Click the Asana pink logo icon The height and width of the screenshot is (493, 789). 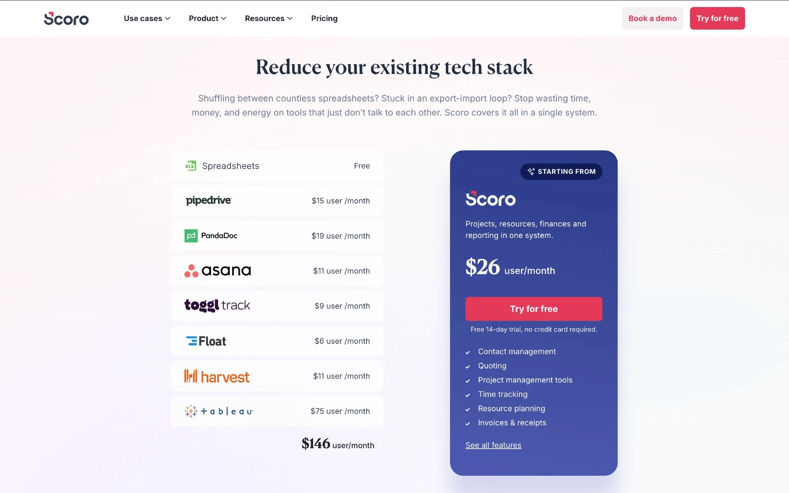pos(191,270)
